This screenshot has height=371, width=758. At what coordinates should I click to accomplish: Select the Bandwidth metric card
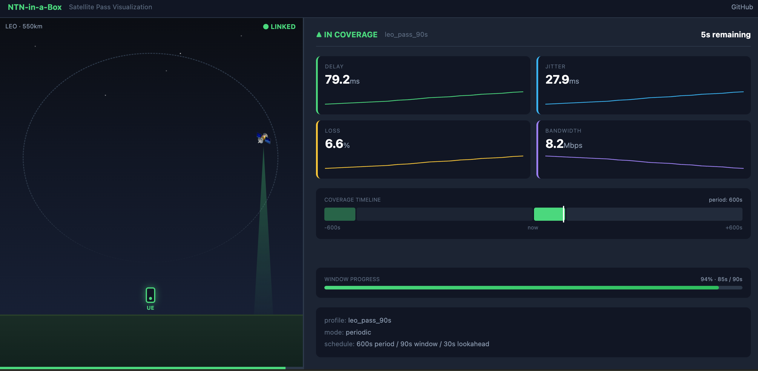644,149
